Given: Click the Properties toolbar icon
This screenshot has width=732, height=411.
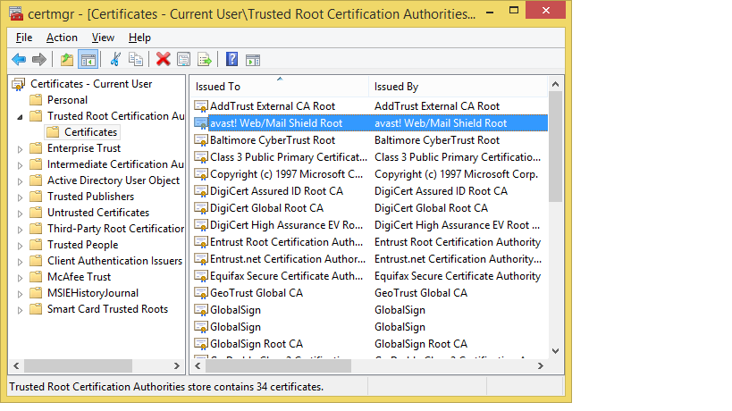Looking at the screenshot, I should click(184, 59).
